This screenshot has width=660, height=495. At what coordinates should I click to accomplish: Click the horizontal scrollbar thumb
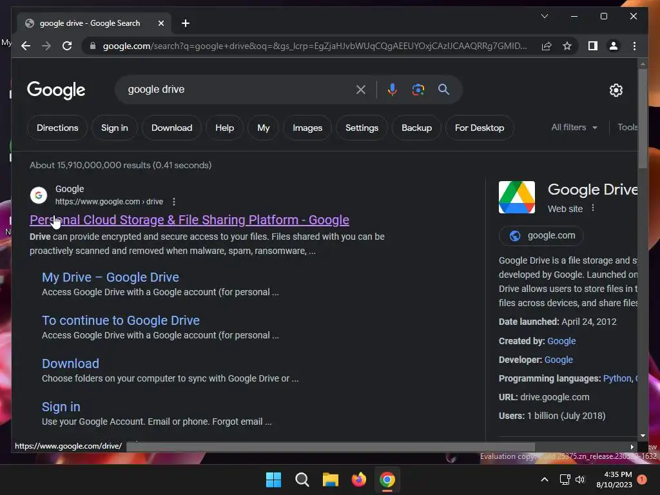coord(331,447)
